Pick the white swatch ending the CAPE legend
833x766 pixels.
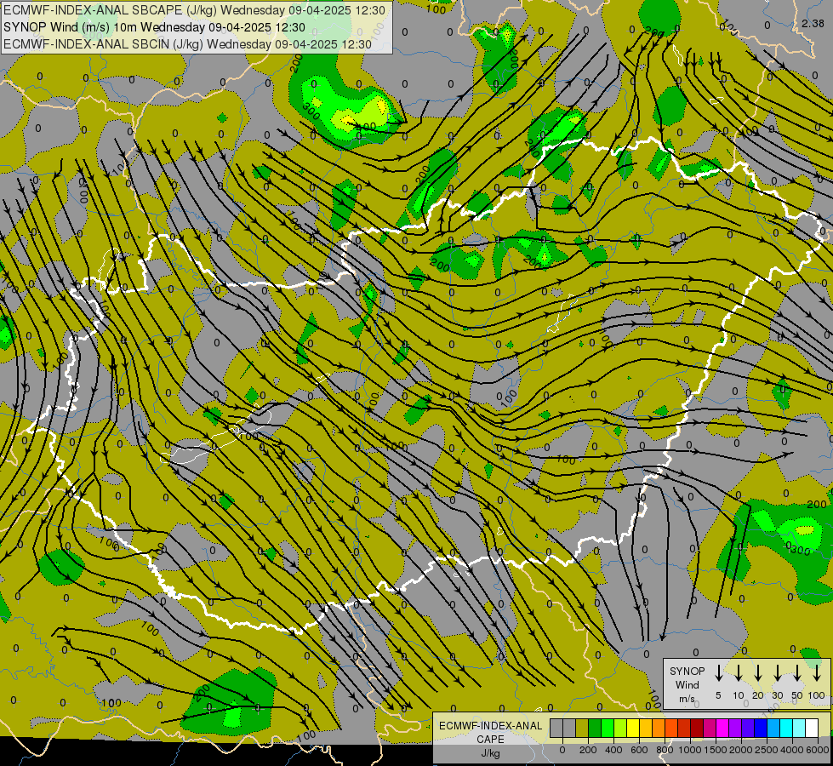tap(812, 728)
